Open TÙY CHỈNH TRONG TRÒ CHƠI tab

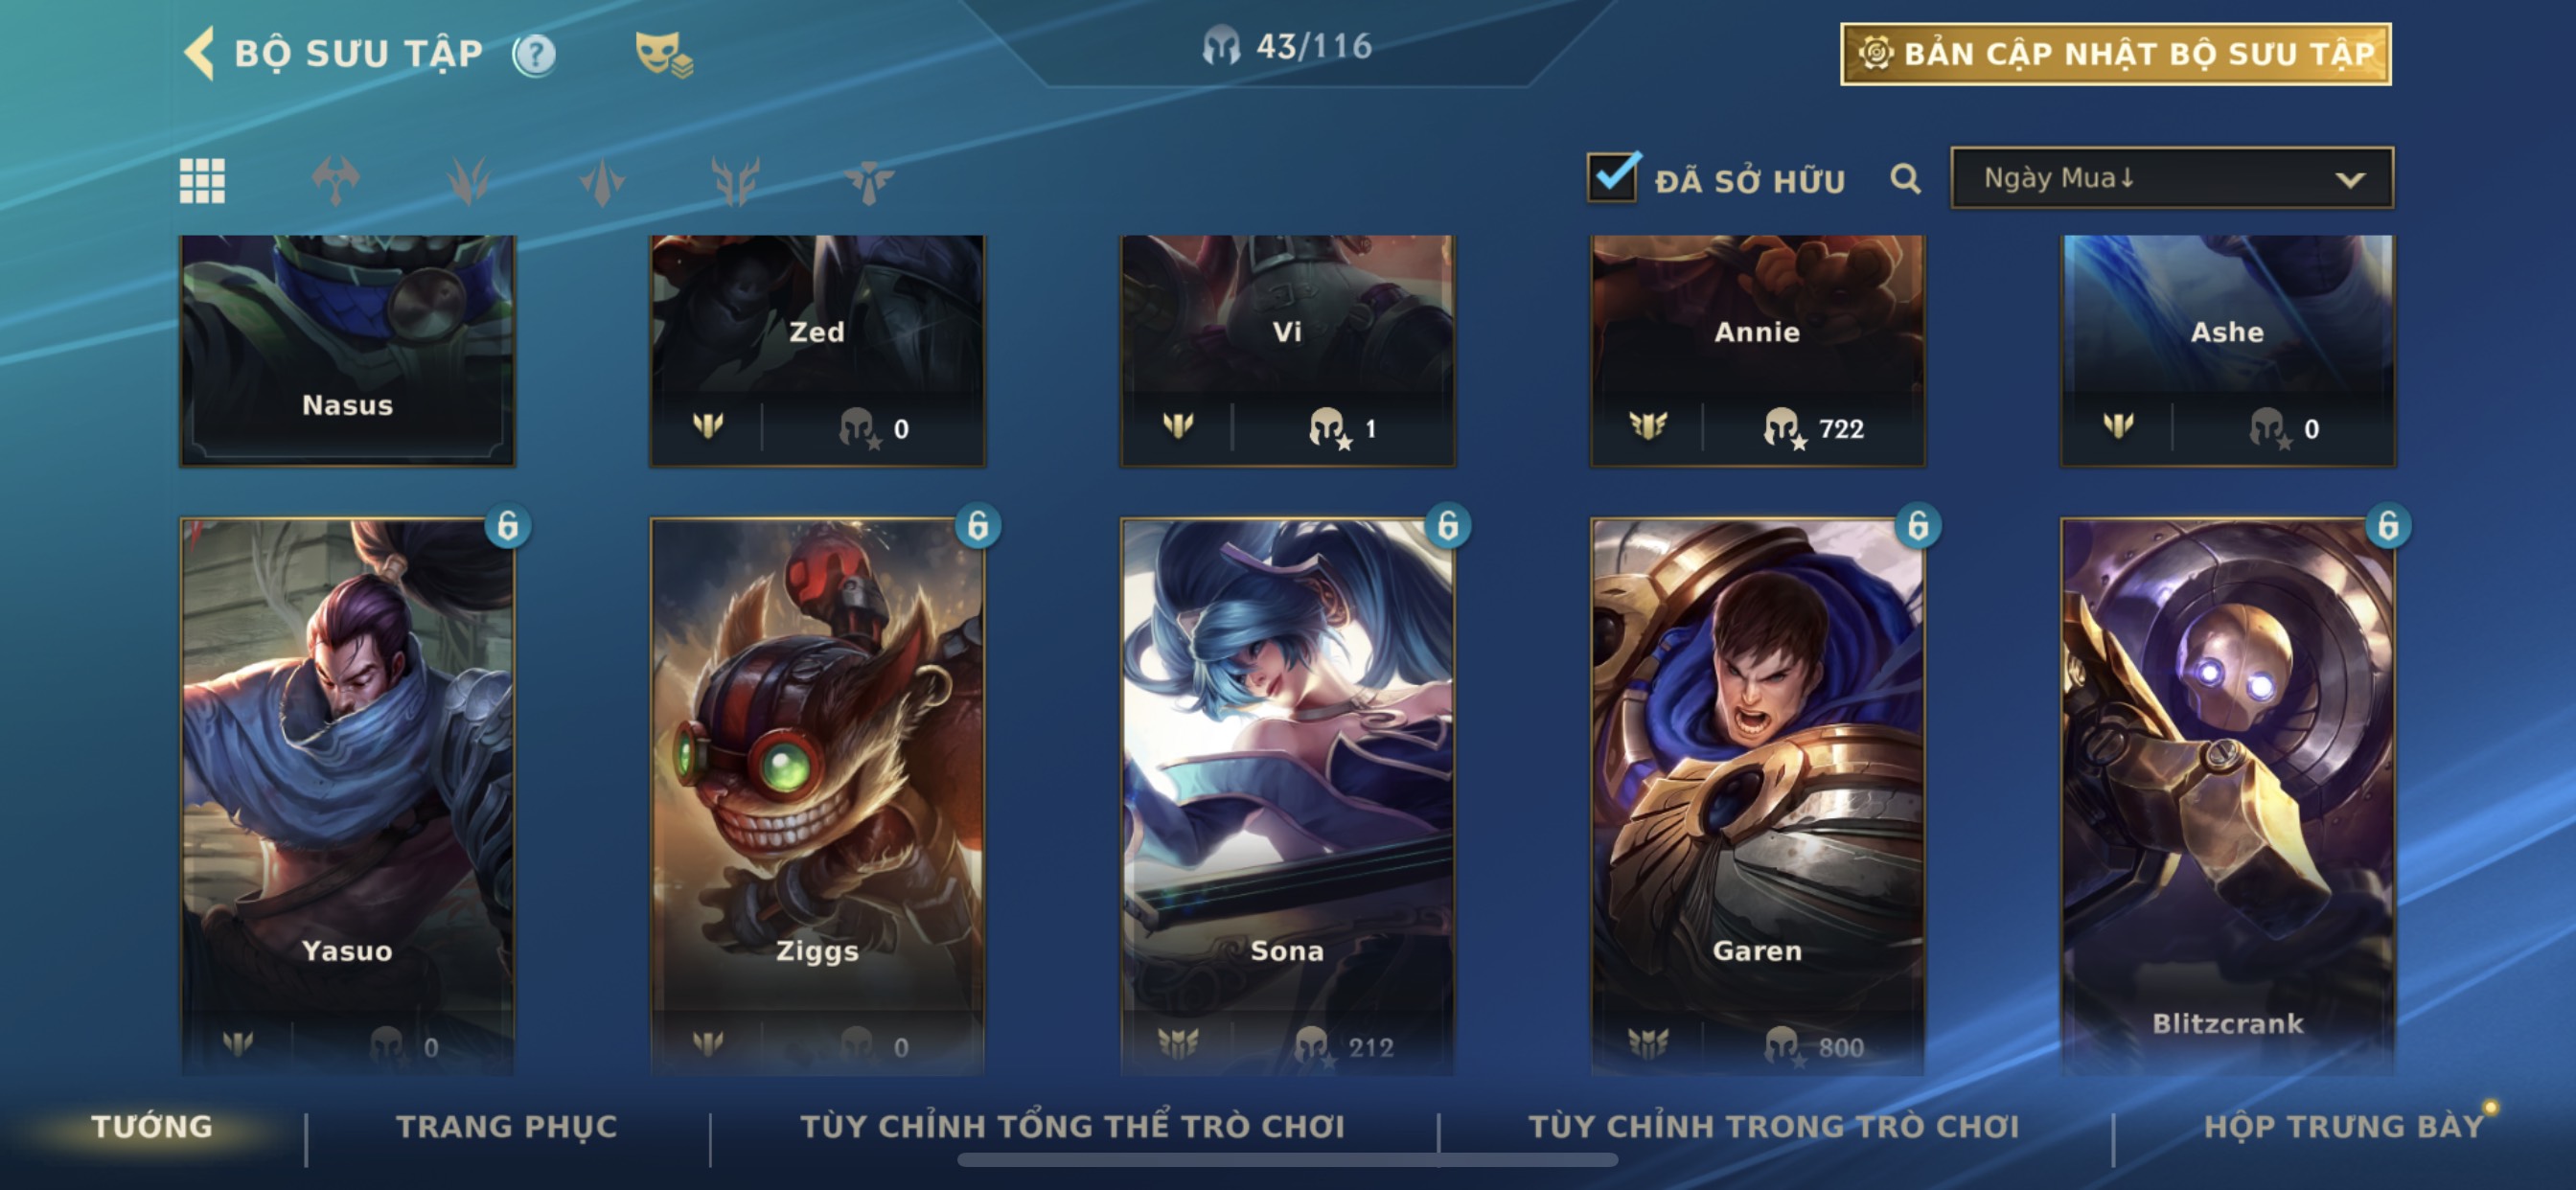click(1774, 1127)
